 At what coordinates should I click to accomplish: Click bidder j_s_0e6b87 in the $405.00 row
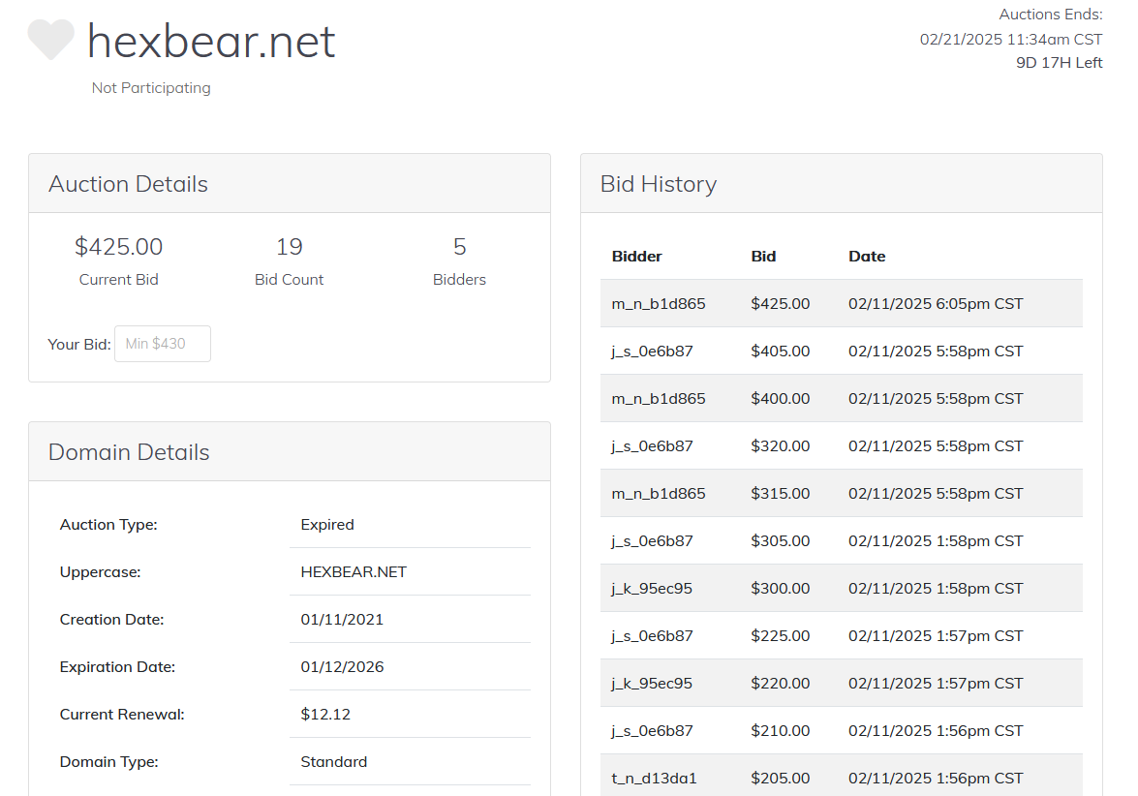(x=652, y=352)
